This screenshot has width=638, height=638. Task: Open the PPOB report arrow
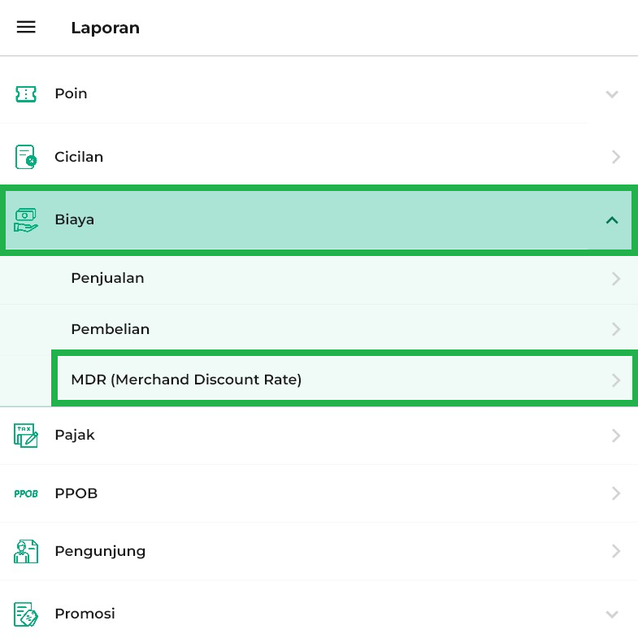click(616, 493)
